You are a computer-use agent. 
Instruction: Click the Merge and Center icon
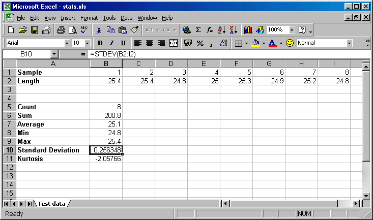coord(174,43)
